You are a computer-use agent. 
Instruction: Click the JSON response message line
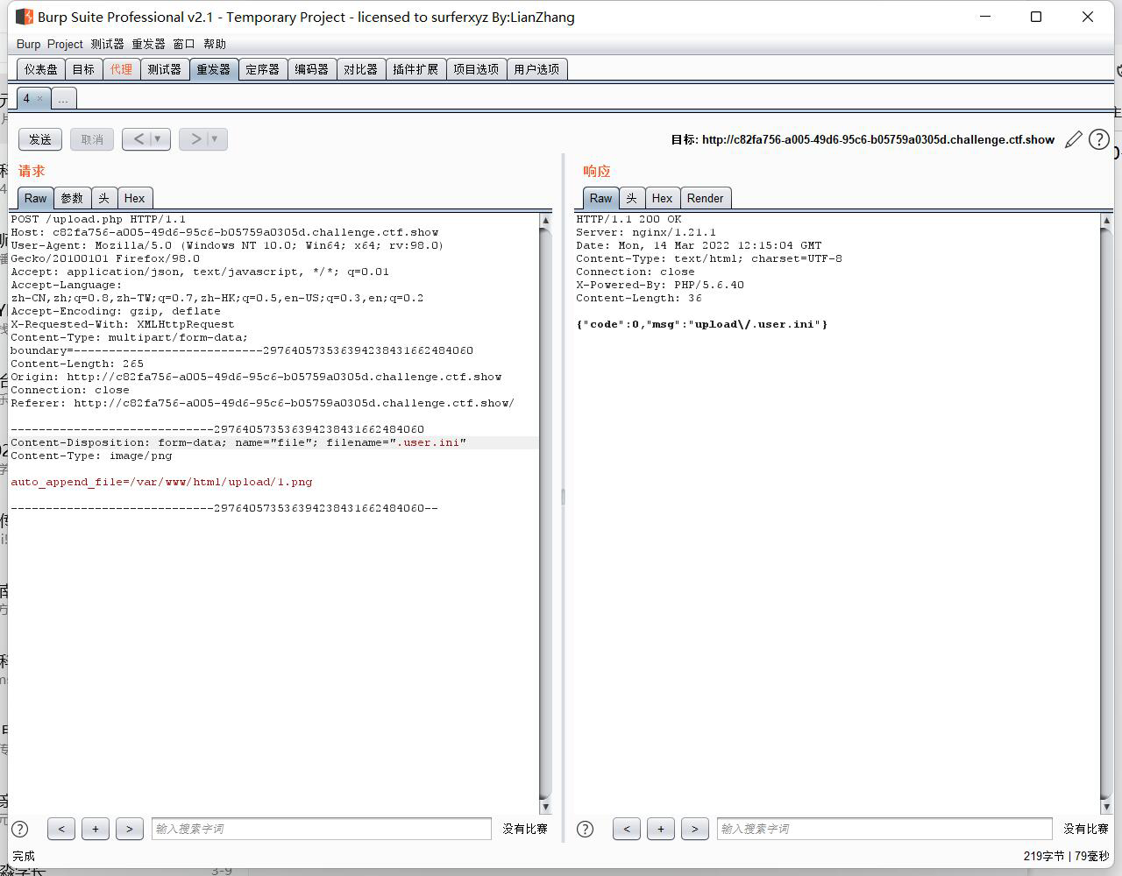tap(702, 324)
